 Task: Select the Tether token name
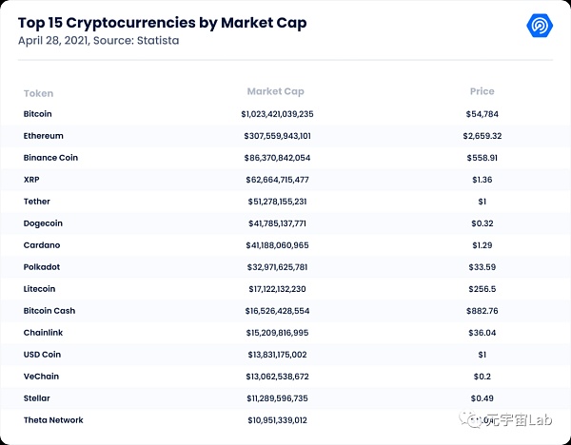(37, 202)
